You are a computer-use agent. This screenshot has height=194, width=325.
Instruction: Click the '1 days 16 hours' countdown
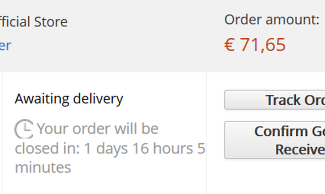pyautogui.click(x=139, y=148)
